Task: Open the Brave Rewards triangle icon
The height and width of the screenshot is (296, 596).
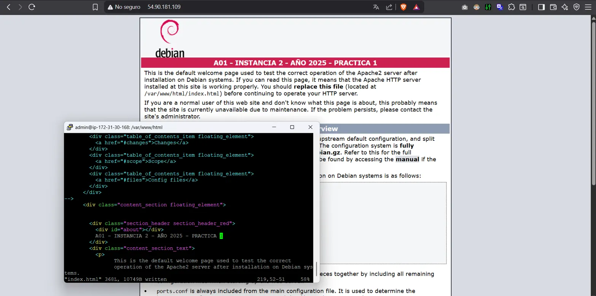Action: [x=416, y=7]
